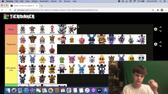Open settings gear for Pogchamp row
The height and width of the screenshot is (94, 168).
(156, 44)
